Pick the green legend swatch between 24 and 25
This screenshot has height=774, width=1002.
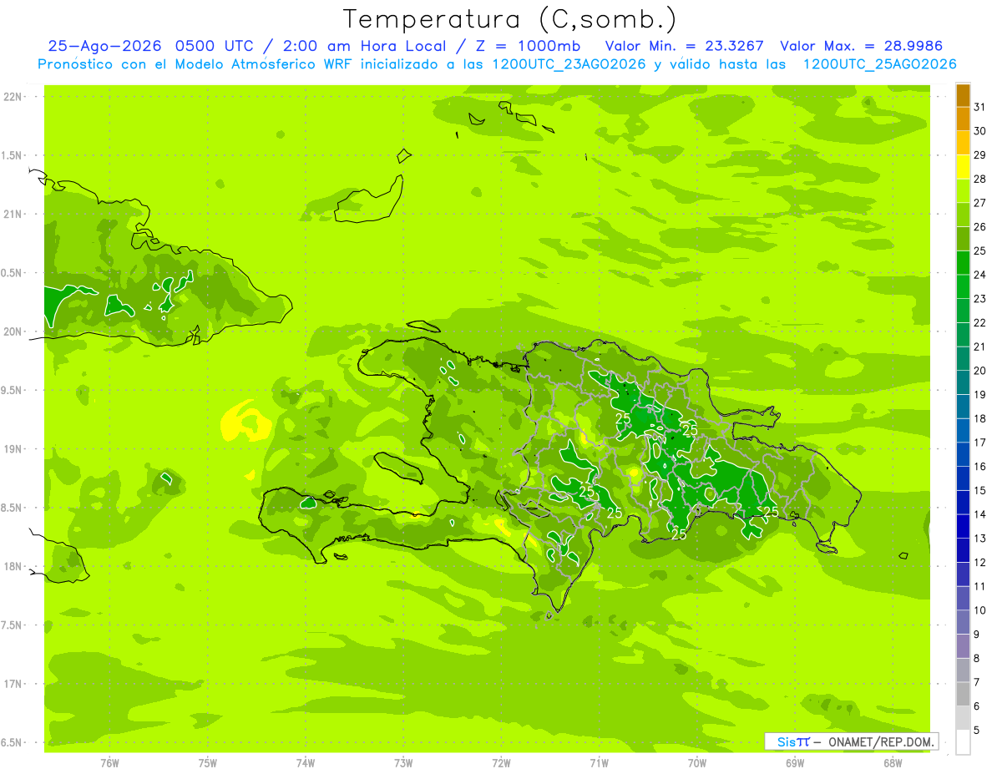click(x=963, y=263)
